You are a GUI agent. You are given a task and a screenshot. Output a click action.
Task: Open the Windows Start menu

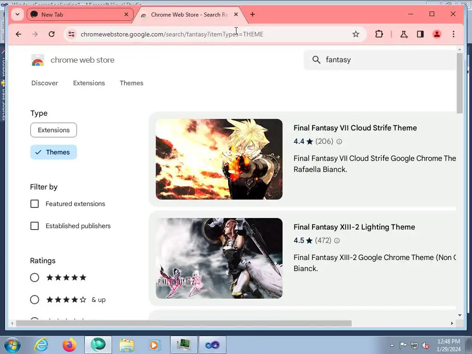point(12,345)
